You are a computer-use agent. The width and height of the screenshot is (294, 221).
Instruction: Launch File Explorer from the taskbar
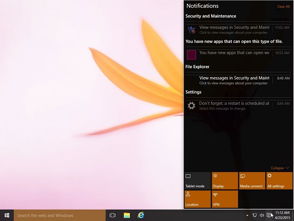point(127,216)
